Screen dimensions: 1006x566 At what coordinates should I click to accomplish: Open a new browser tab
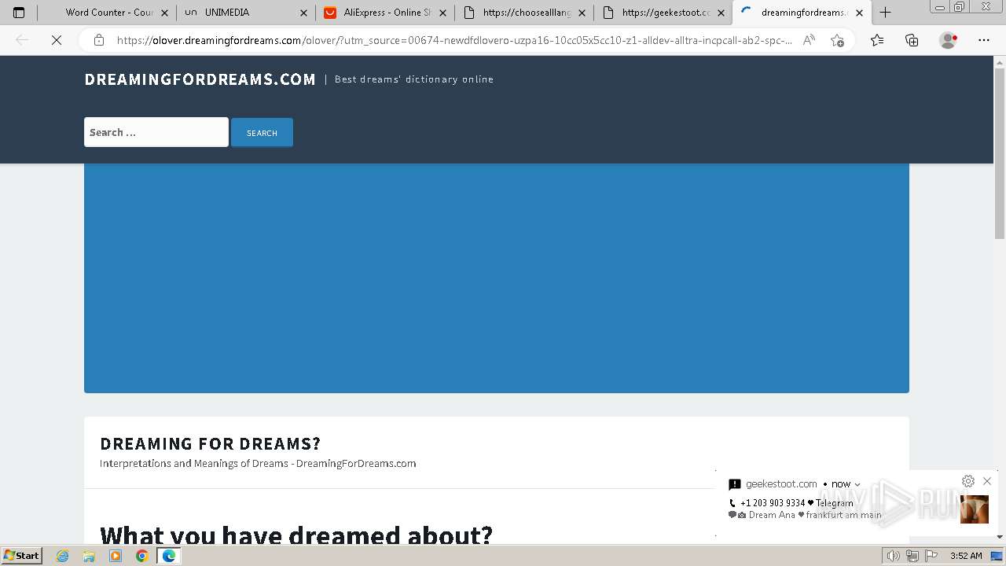coord(886,13)
